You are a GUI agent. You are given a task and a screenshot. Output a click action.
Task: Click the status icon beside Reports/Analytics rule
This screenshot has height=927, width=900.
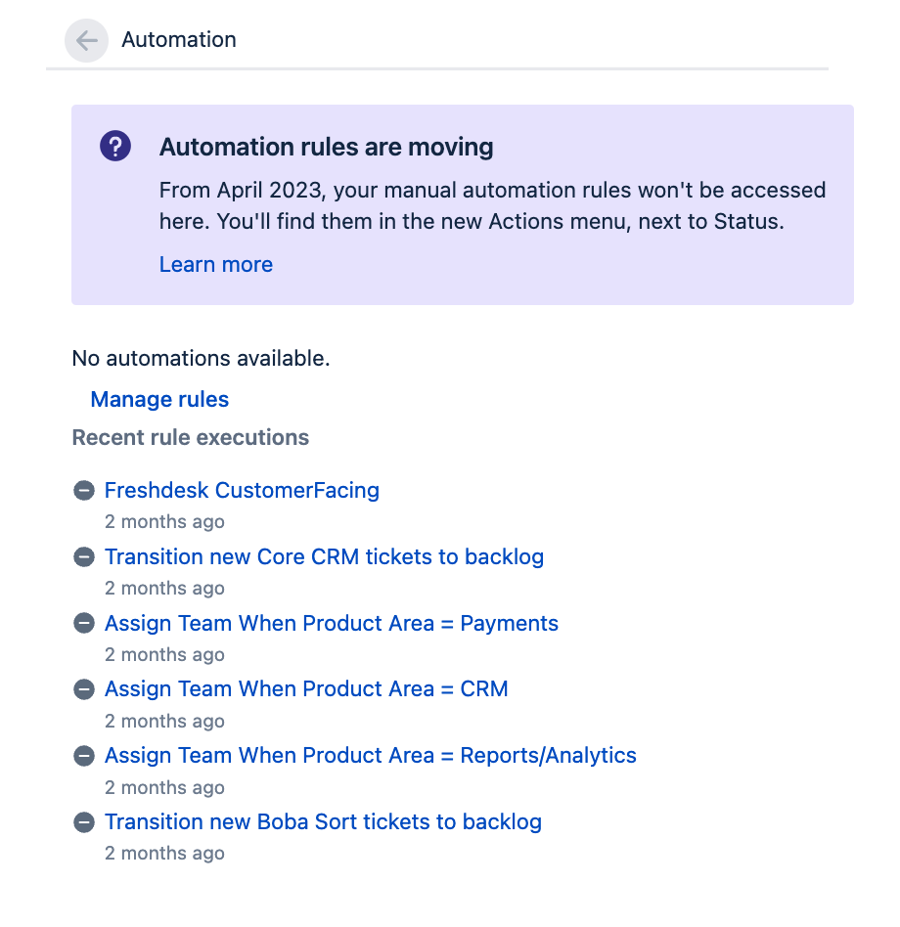coord(83,755)
